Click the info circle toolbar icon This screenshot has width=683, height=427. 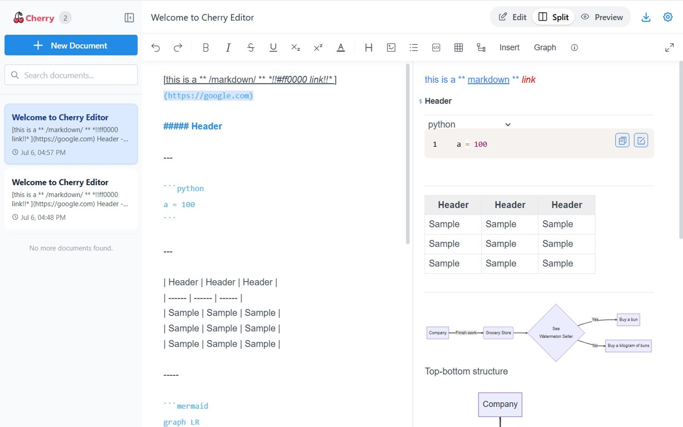[x=575, y=48]
